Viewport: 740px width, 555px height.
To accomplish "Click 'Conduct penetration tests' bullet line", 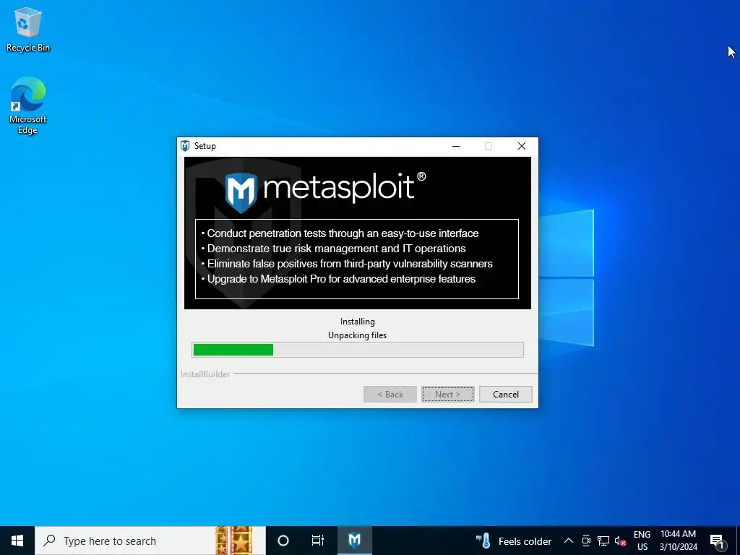I will click(340, 233).
